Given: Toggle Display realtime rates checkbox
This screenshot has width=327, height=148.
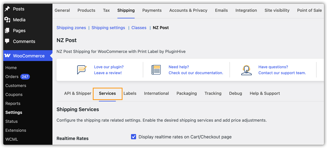Looking at the screenshot, I should (x=133, y=137).
